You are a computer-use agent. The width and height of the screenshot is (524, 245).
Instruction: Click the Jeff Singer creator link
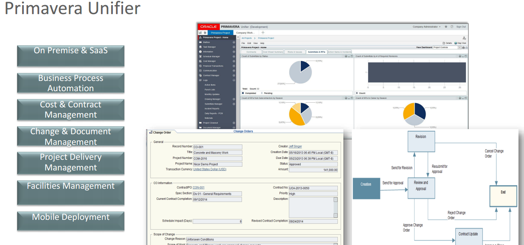(295, 146)
